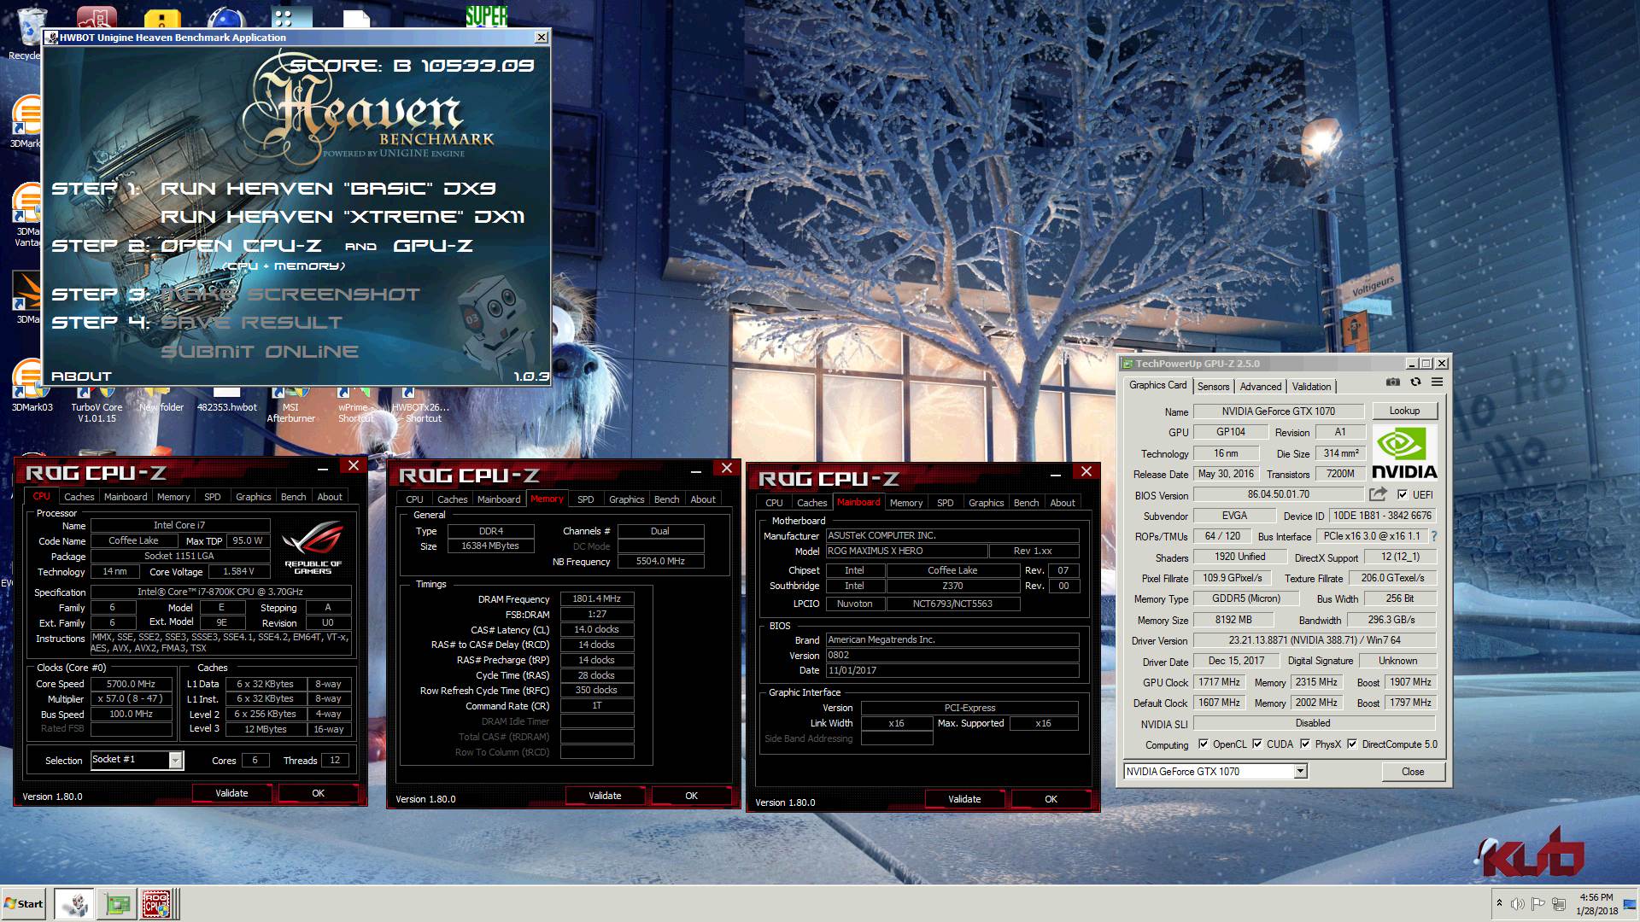Click OK in the CPU-Z Memory window
The image size is (1640, 922).
[x=691, y=796]
